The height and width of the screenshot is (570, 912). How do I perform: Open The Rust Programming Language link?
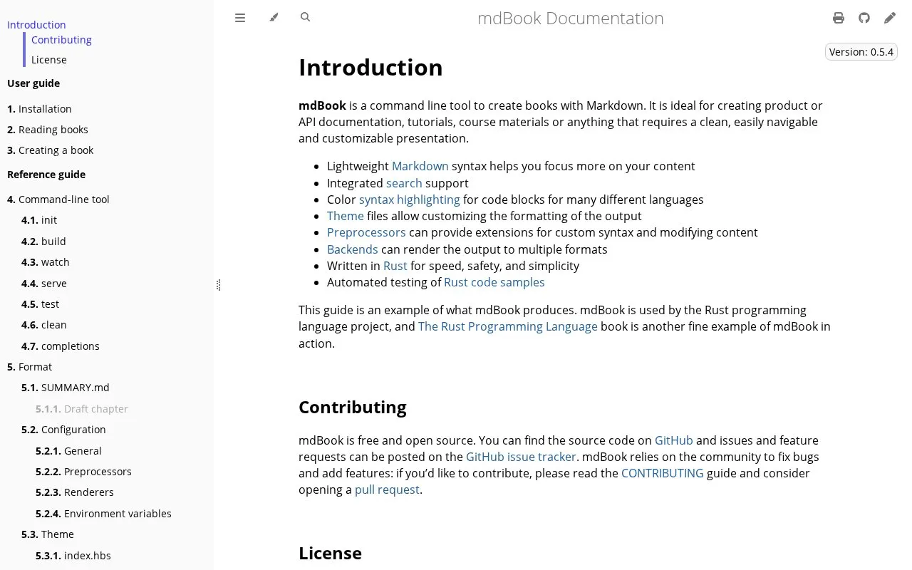(x=508, y=326)
